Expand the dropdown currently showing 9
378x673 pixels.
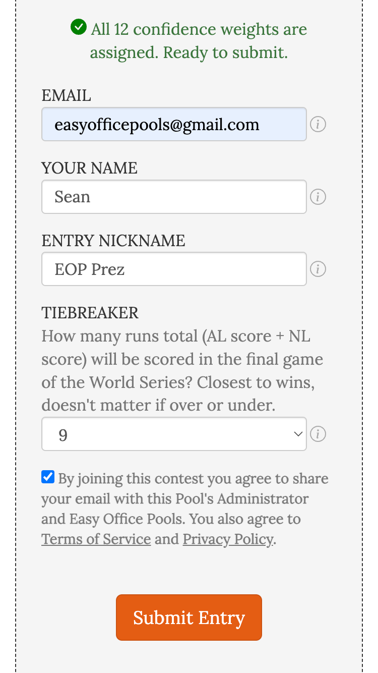coord(174,434)
